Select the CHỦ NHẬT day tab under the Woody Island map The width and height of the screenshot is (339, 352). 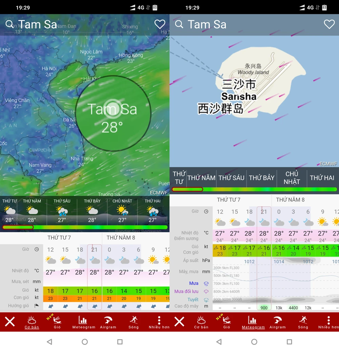[292, 178]
